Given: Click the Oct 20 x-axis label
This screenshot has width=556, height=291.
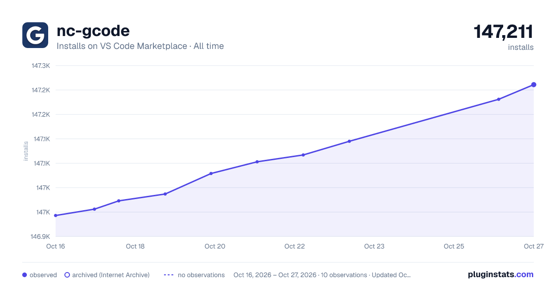Looking at the screenshot, I should pos(215,246).
